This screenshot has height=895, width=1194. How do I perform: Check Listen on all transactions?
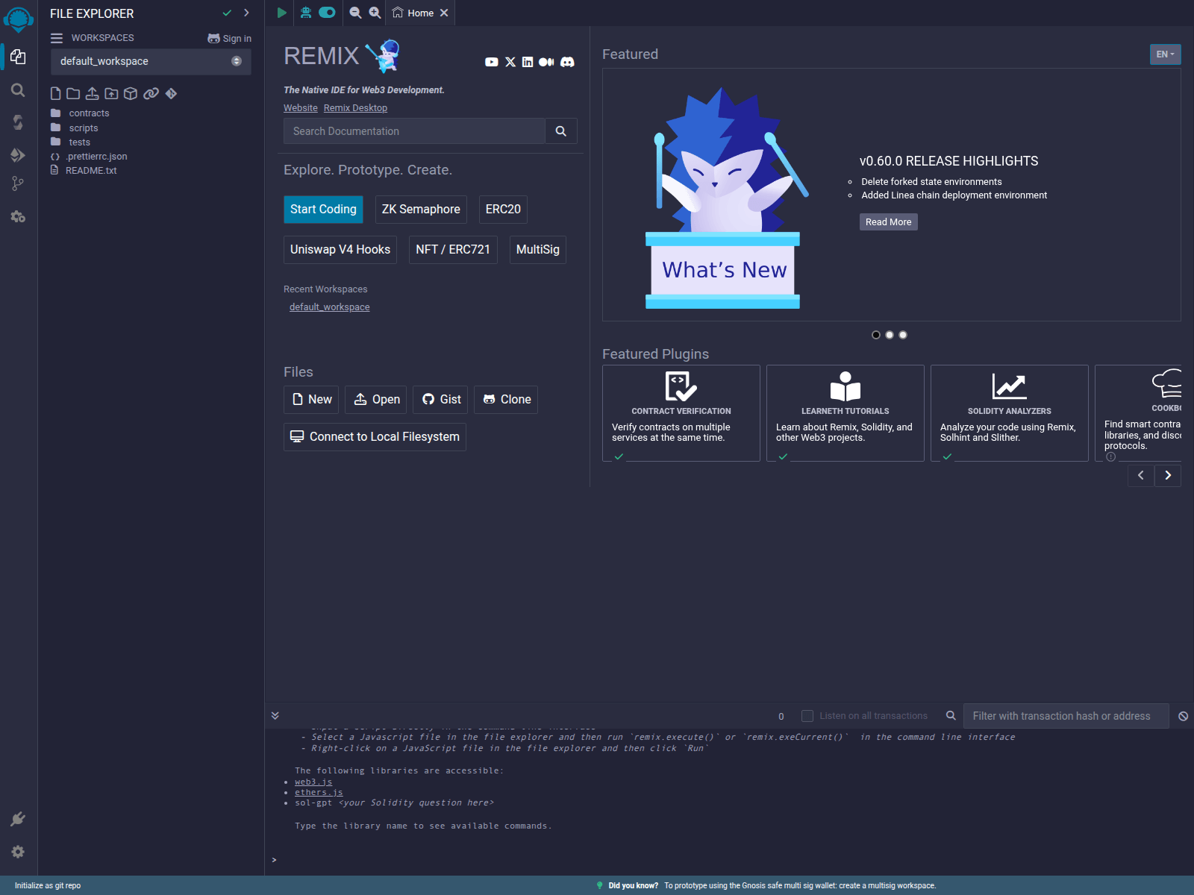coord(807,716)
